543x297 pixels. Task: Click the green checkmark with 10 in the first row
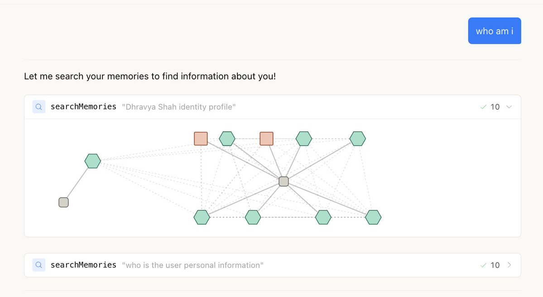490,107
